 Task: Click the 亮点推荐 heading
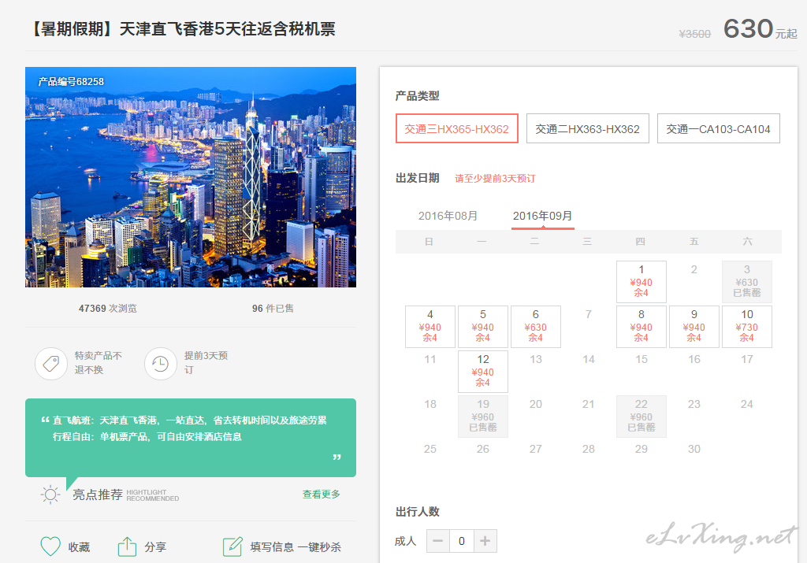click(x=97, y=494)
